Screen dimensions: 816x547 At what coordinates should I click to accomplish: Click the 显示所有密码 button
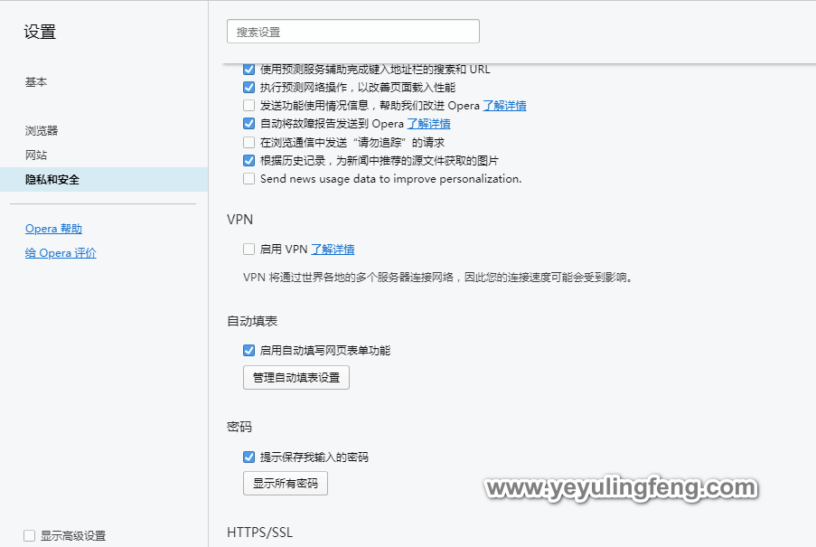click(x=286, y=483)
